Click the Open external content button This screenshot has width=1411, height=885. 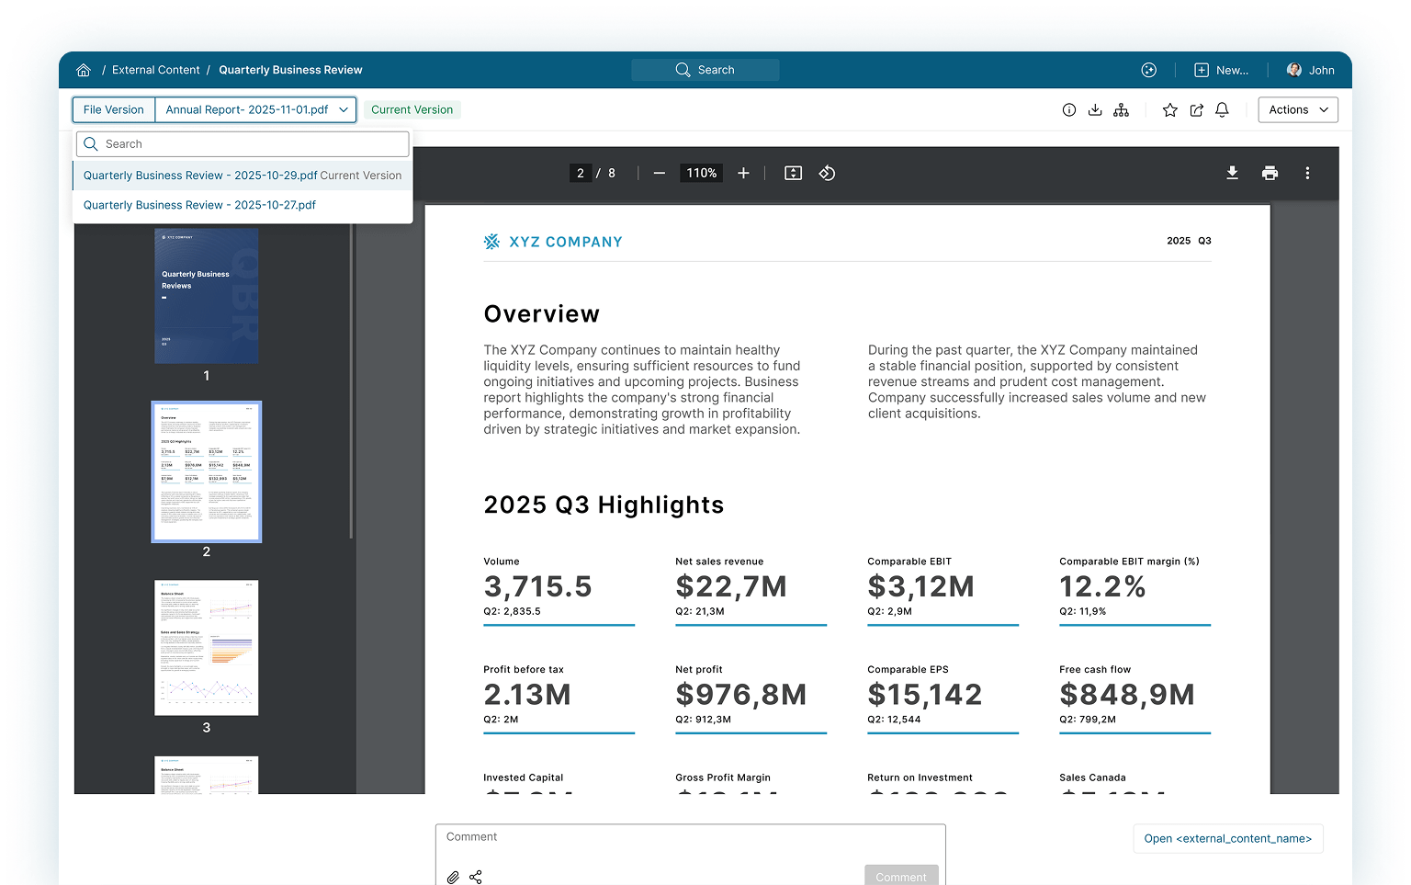tap(1227, 838)
